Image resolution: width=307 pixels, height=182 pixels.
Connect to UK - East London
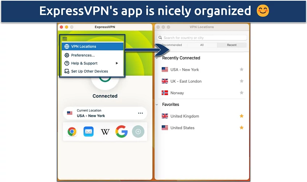(x=202, y=81)
